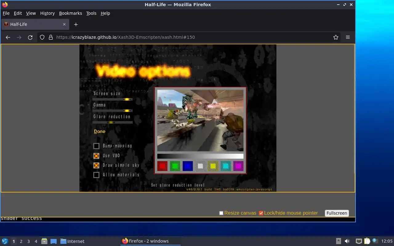Click the removable media eject tray icon

(338, 241)
